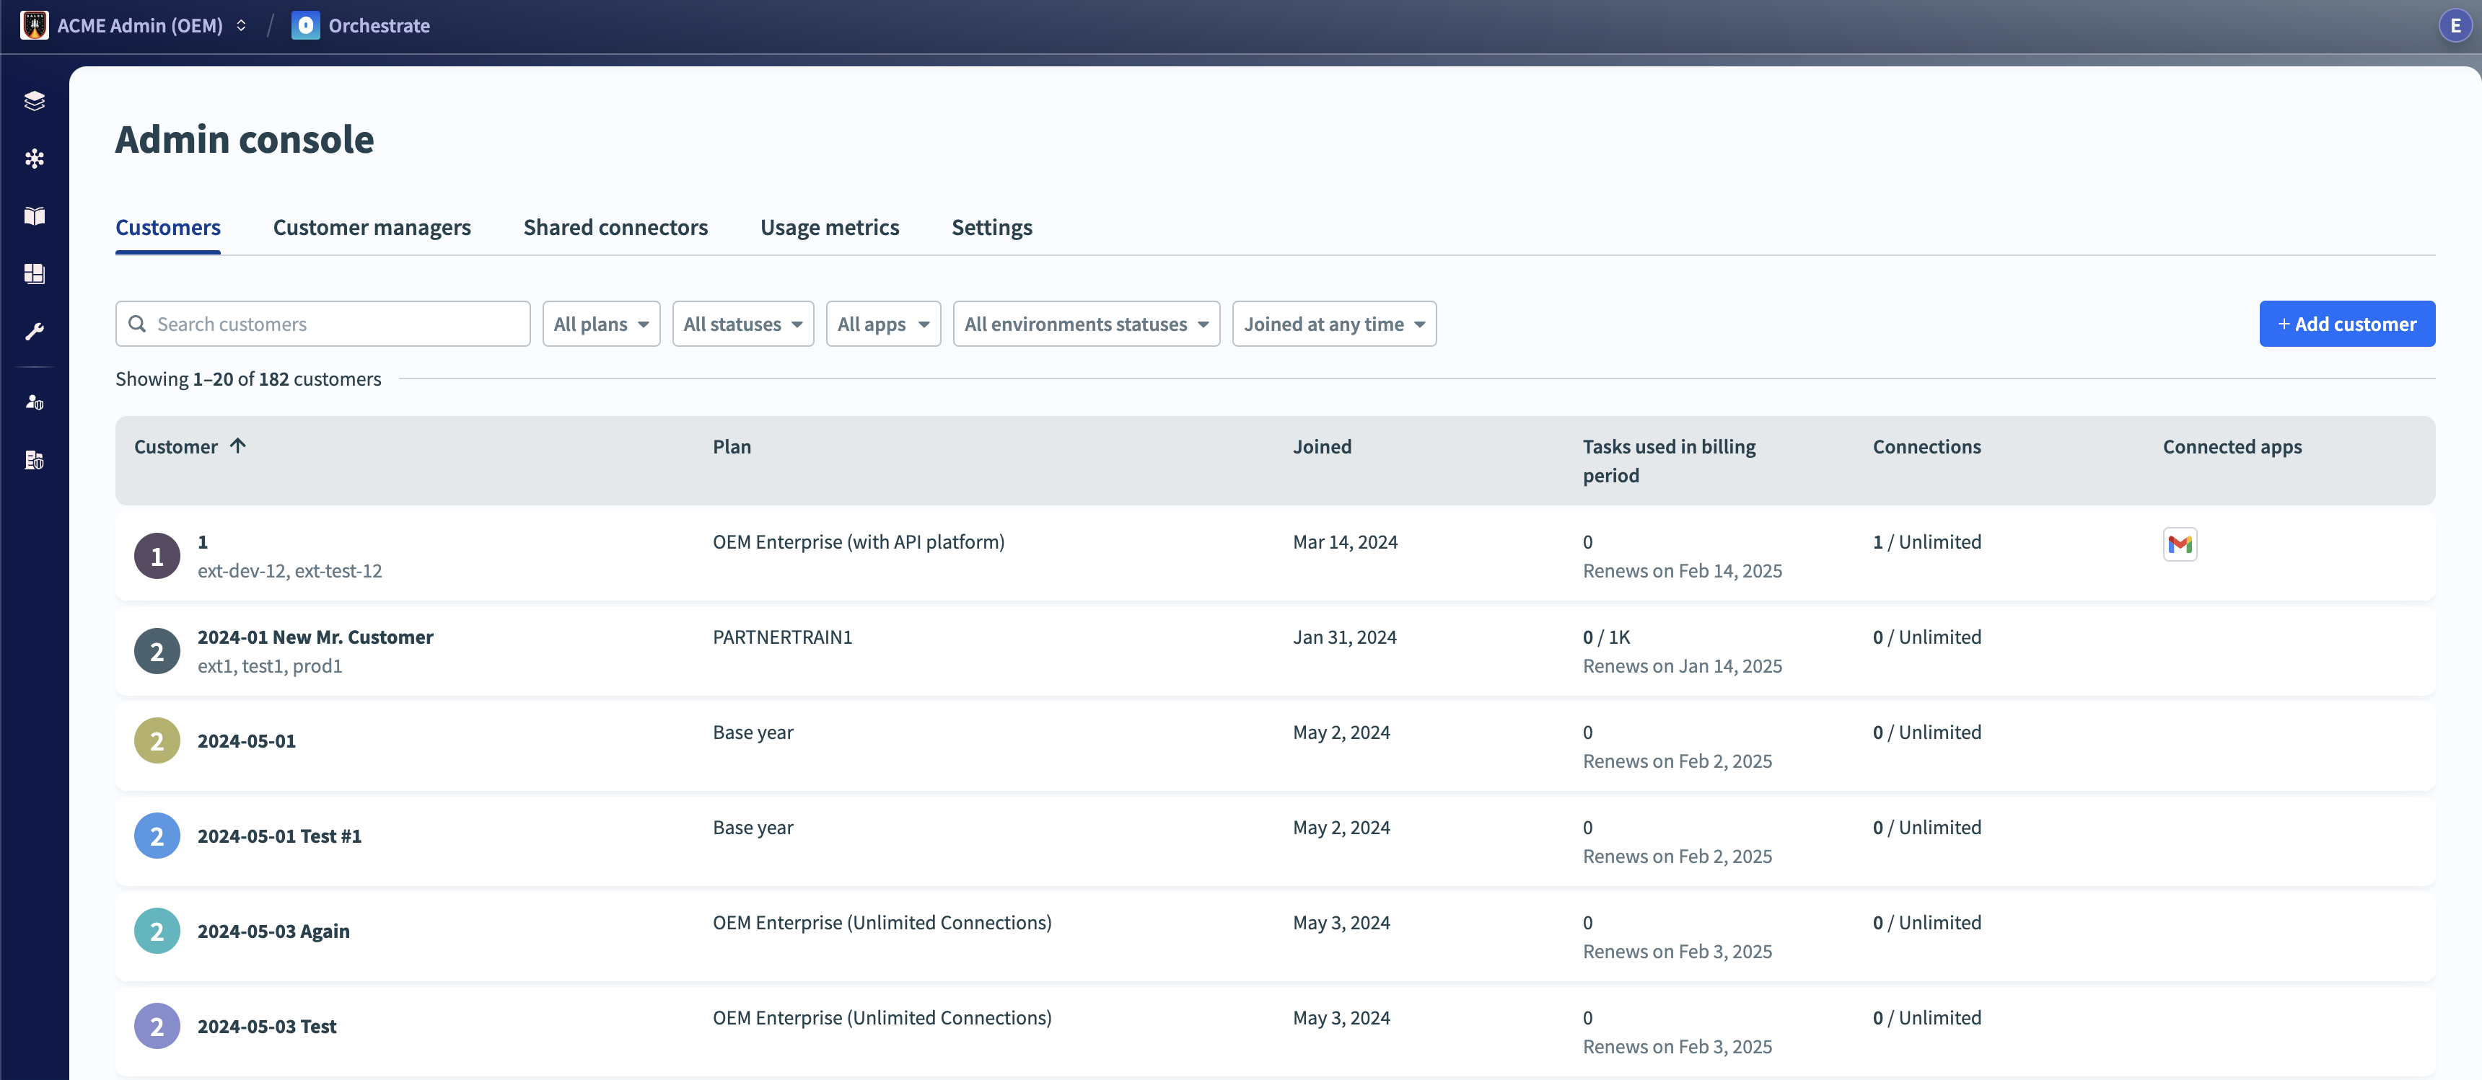Open the organization admin sidebar icon

[34, 460]
